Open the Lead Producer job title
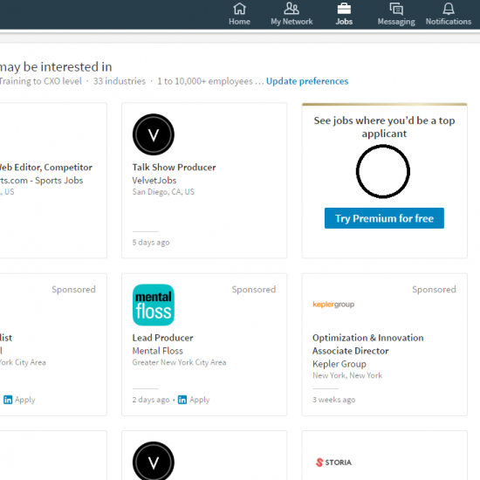The image size is (480, 480). tap(162, 338)
